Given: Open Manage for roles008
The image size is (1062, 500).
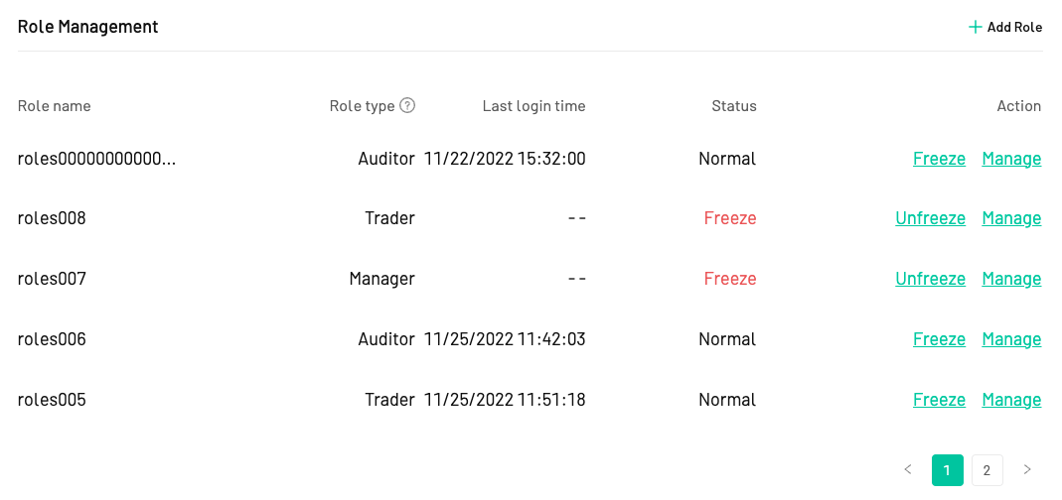Looking at the screenshot, I should [1011, 218].
